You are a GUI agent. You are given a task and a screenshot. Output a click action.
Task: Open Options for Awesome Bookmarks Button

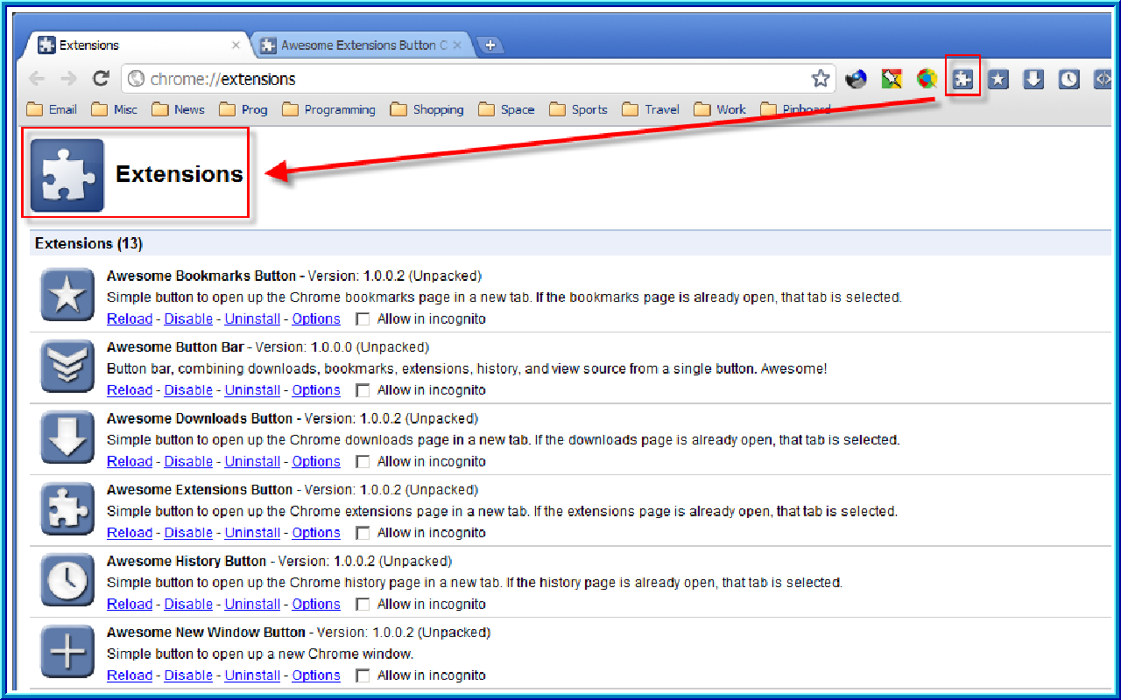click(x=316, y=319)
